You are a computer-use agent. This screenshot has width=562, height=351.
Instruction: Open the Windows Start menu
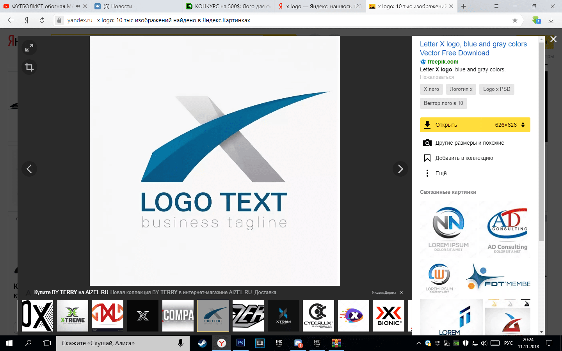(x=9, y=343)
